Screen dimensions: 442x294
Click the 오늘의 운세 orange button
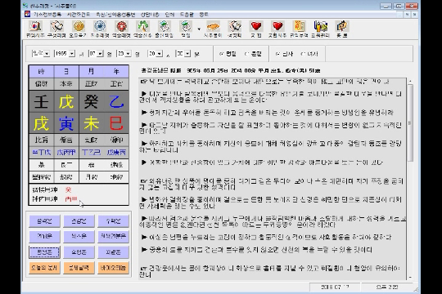click(44, 268)
